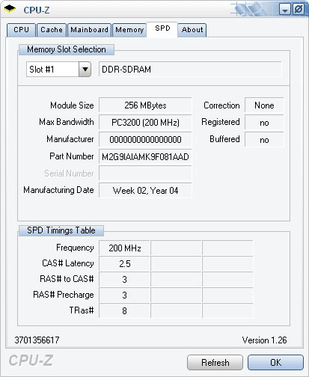The image size is (309, 377).
Task: Minimize the CPU-Z window
Action: tap(285, 10)
